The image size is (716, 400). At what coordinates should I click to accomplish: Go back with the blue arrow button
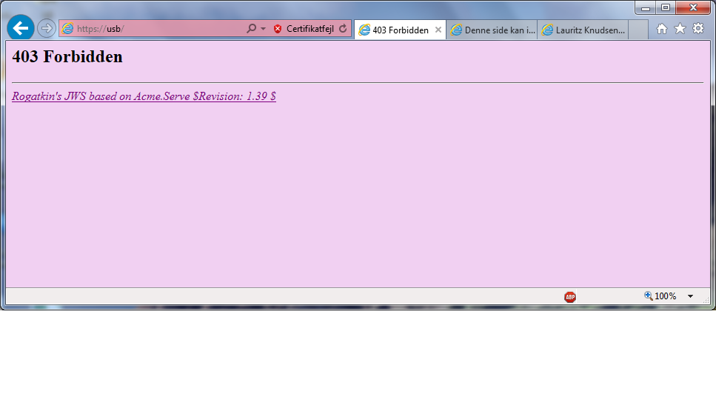[21, 28]
